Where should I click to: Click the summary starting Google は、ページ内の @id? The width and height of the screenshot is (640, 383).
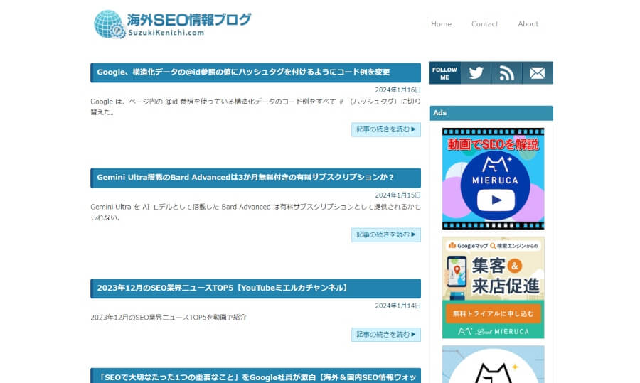[255, 107]
